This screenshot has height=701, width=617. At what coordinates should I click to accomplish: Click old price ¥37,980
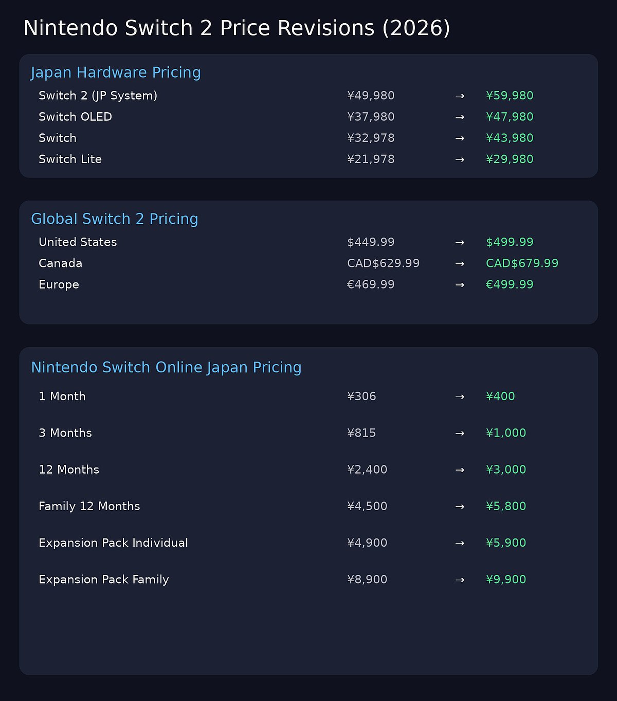tap(371, 117)
